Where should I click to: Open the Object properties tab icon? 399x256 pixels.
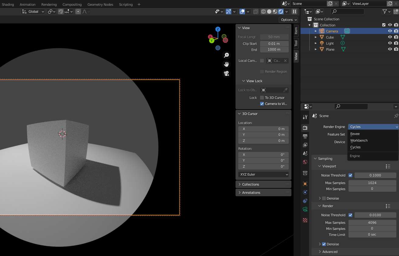[x=305, y=184]
